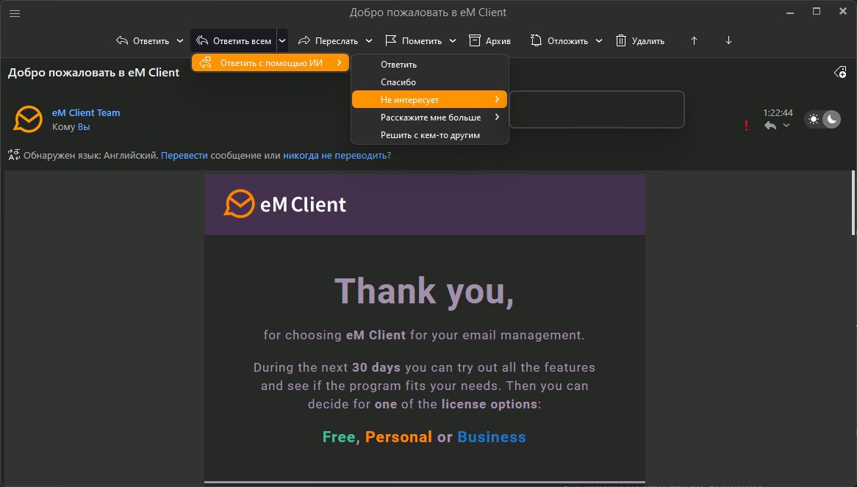Expand the Ответить всем dropdown arrow
857x487 pixels.
coord(282,40)
